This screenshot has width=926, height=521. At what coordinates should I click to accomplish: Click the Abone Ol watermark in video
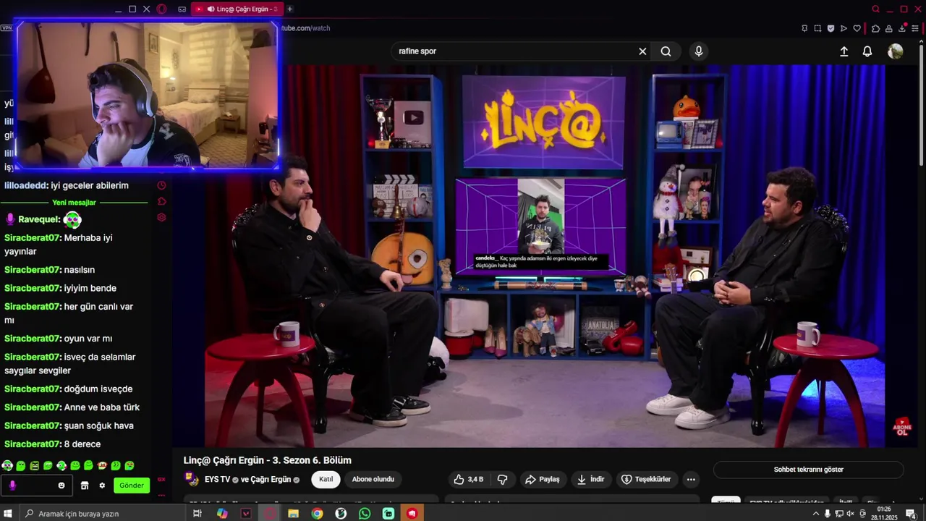pos(902,426)
